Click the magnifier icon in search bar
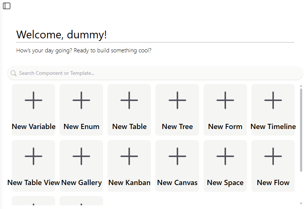This screenshot has height=209, width=307. (14, 73)
